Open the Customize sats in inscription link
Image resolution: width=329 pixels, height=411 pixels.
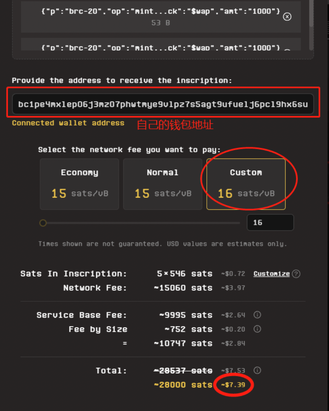click(272, 274)
